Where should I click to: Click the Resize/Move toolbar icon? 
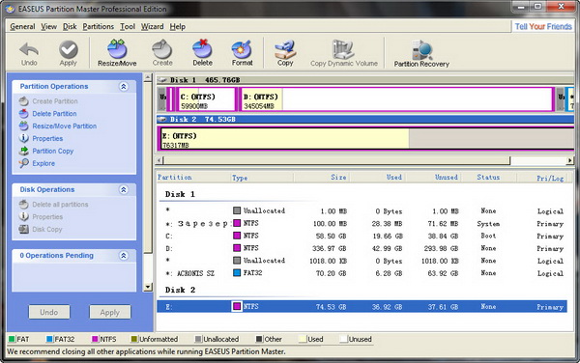(x=117, y=53)
